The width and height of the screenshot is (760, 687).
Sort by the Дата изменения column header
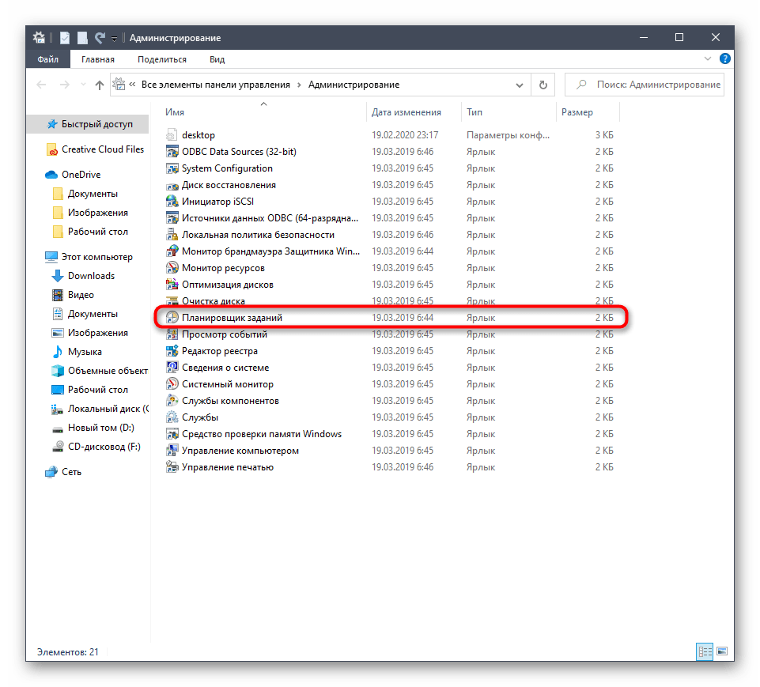coord(406,112)
